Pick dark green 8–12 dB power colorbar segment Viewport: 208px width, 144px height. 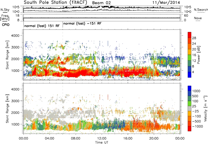[x=190, y=63]
